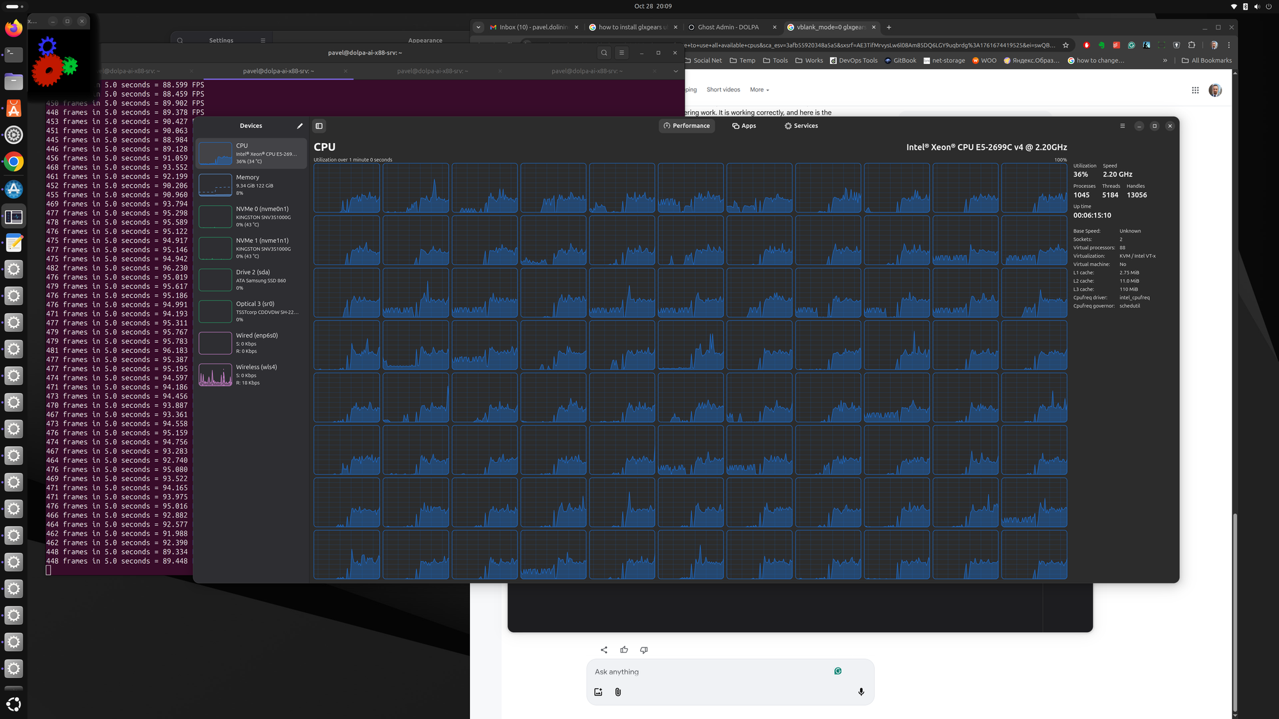Bookmark page with star icon
1279x719 pixels.
1065,45
